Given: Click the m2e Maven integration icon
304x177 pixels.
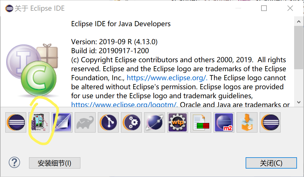Looking at the screenshot, I should pos(224,122).
